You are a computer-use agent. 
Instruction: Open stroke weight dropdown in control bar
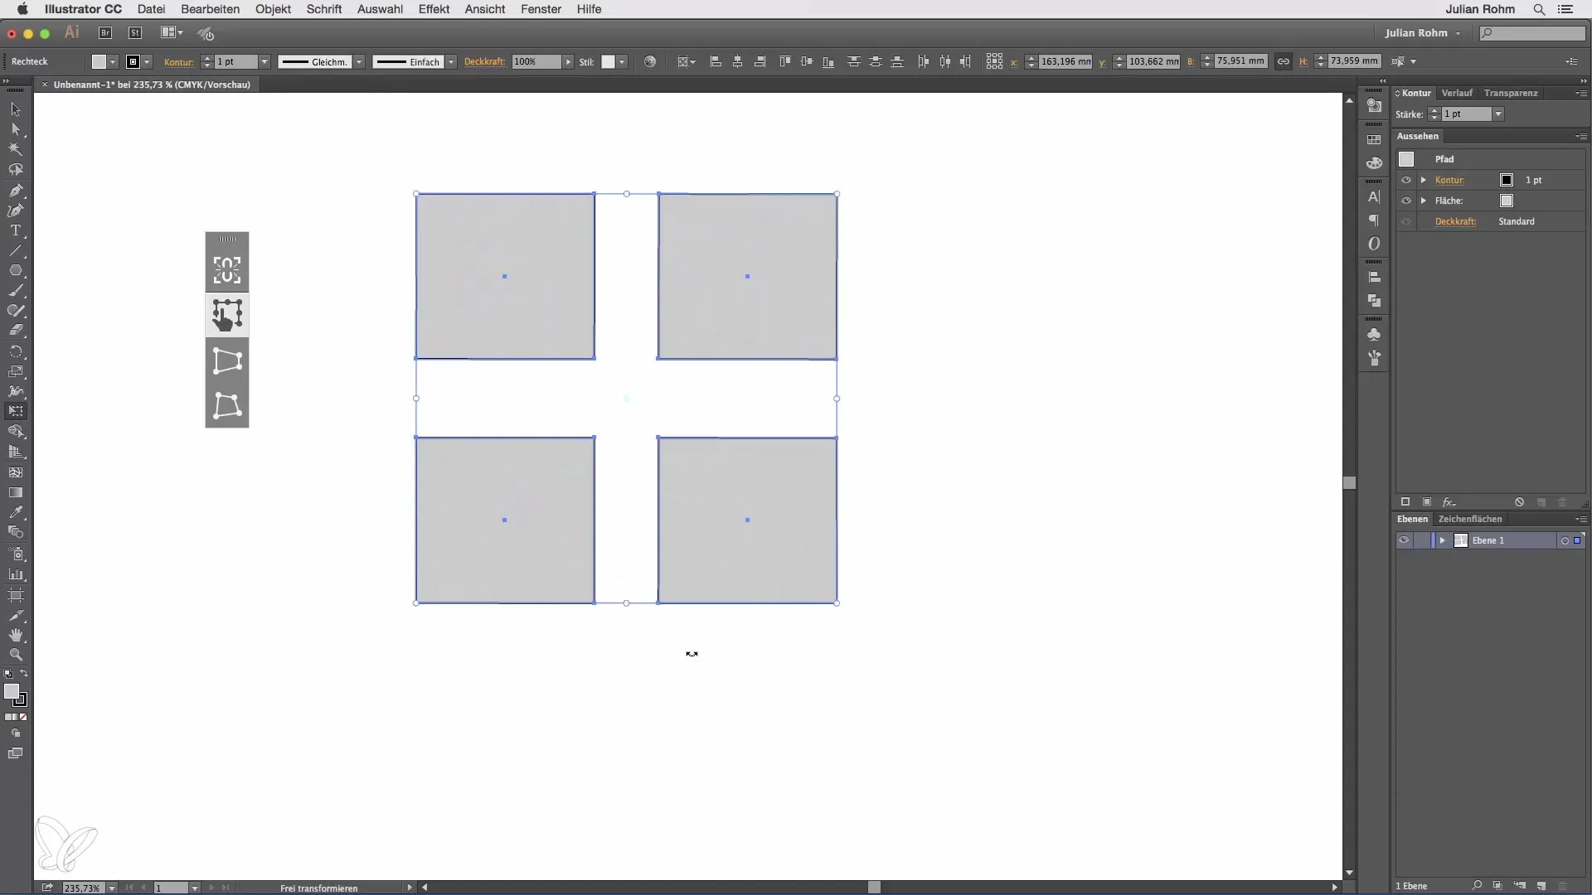265,62
